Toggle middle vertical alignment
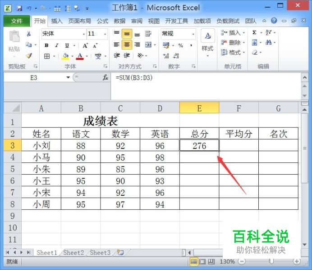 [127, 34]
